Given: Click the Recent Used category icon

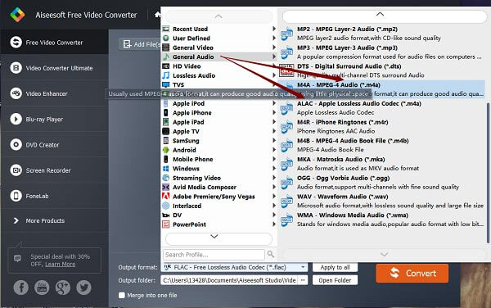Looking at the screenshot, I should pyautogui.click(x=166, y=29).
